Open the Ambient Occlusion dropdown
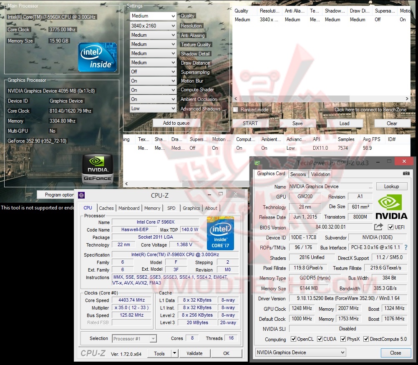 click(x=153, y=99)
